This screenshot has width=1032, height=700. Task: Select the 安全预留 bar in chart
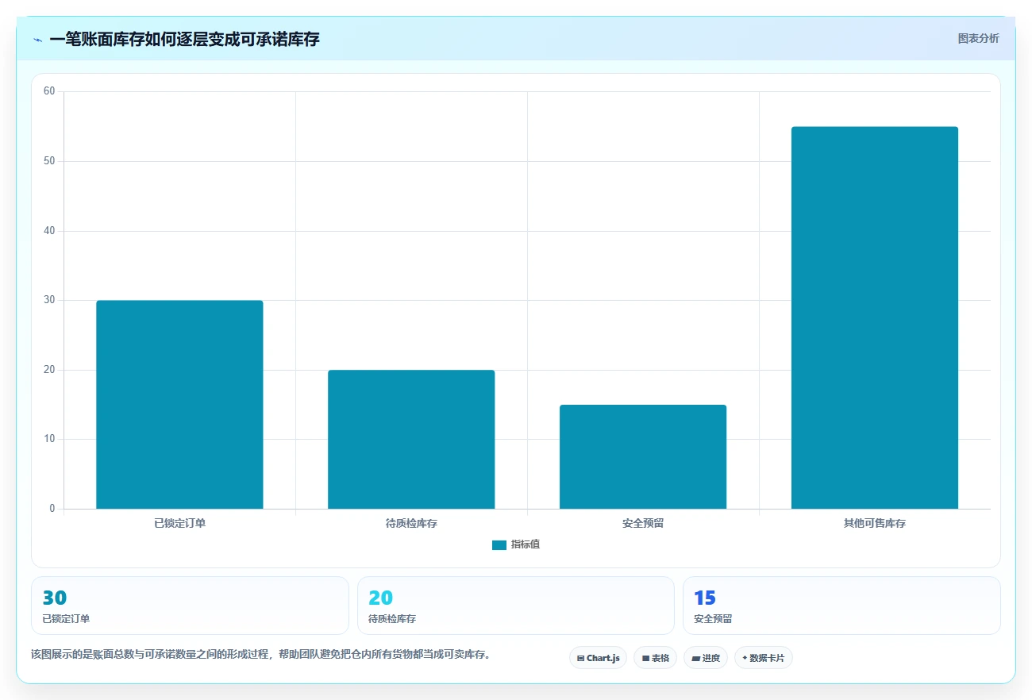click(x=643, y=457)
